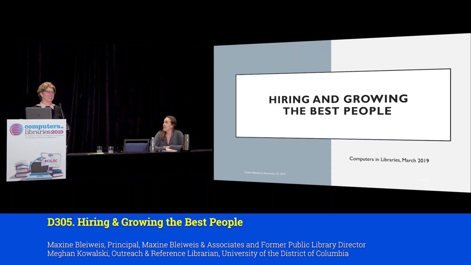Image resolution: width=471 pixels, height=265 pixels.
Task: Click the title 'D305. Hiring & Growing the Best People'
Action: click(x=145, y=222)
